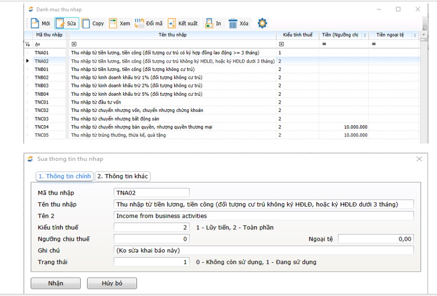The image size is (437, 296).
Task: Open the Xem (View) toolbar icon
Action: [113, 23]
